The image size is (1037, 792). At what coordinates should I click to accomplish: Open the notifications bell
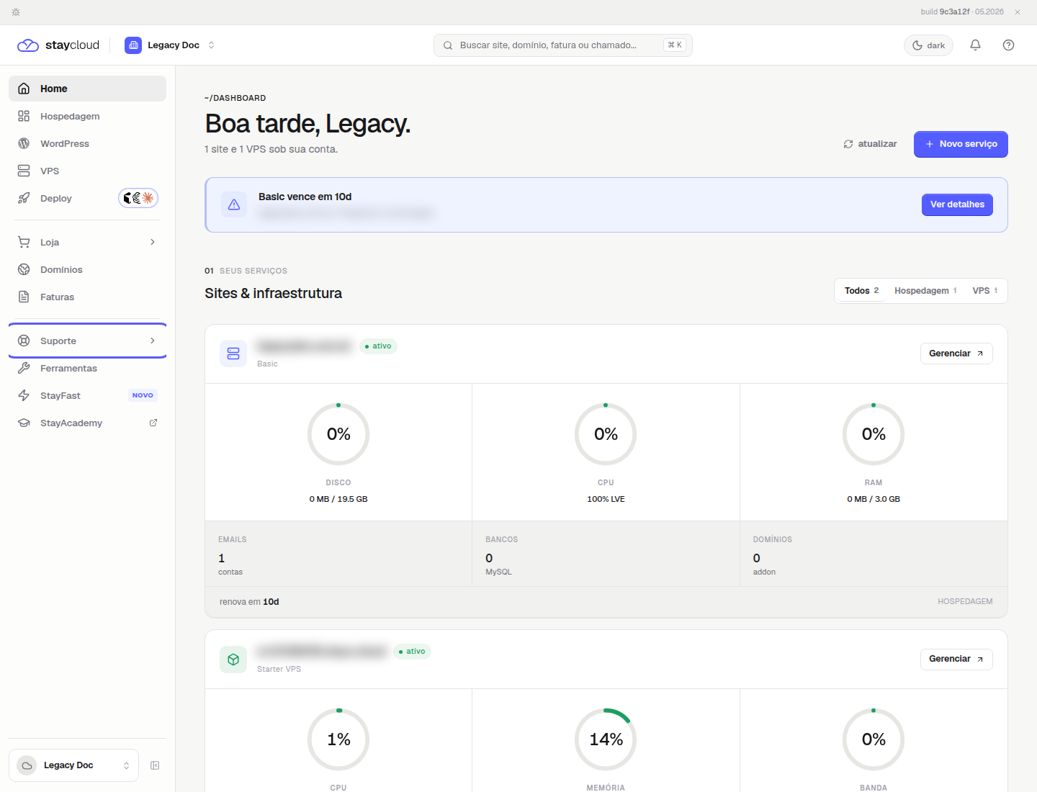point(975,45)
